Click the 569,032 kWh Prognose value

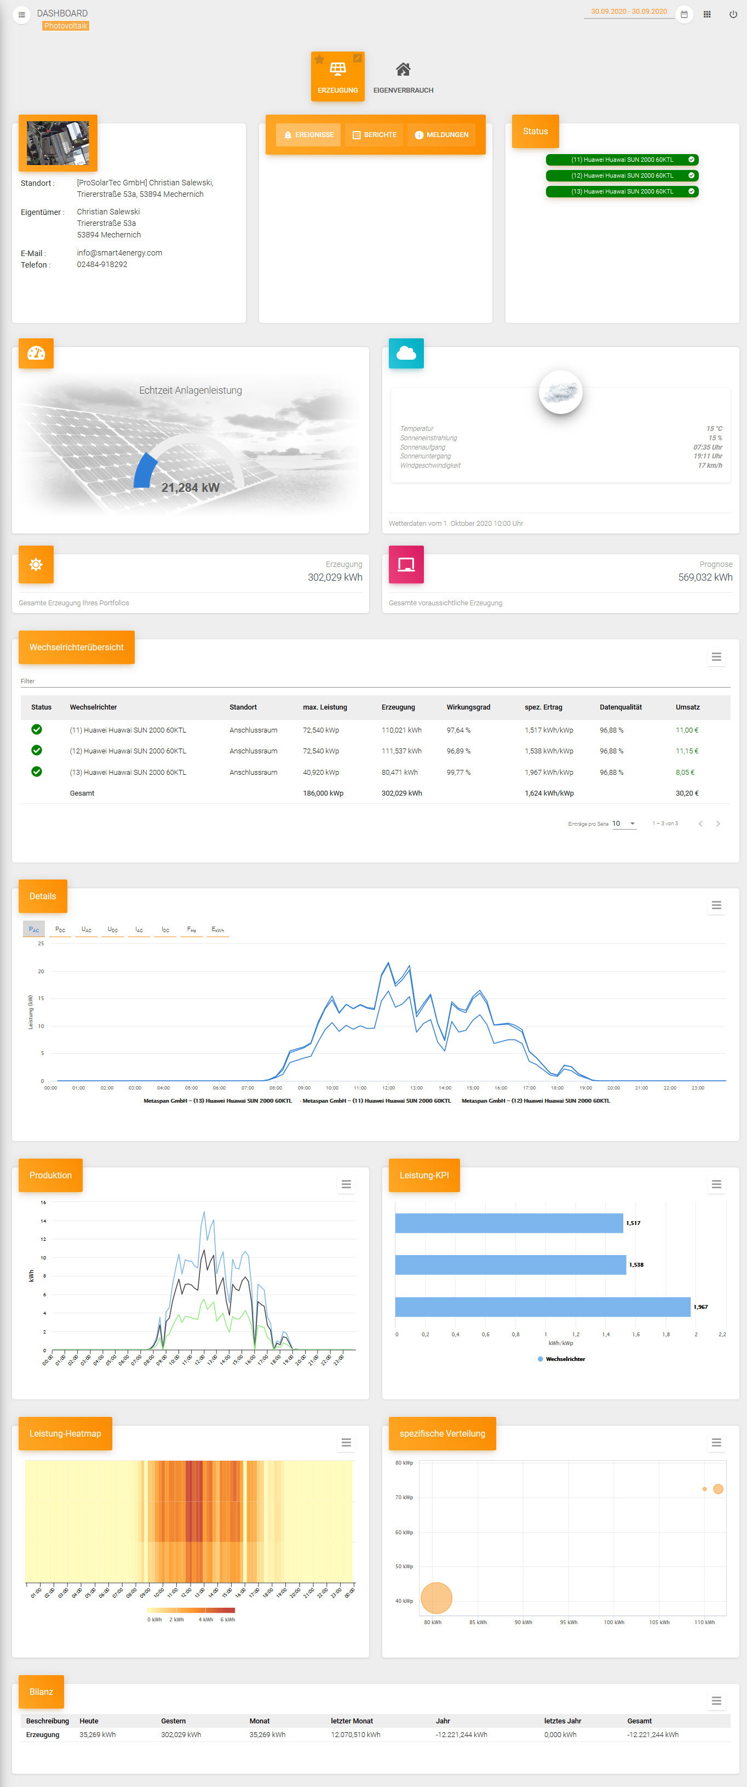(705, 577)
